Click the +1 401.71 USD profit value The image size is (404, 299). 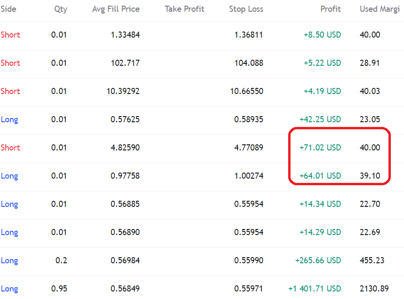315,289
